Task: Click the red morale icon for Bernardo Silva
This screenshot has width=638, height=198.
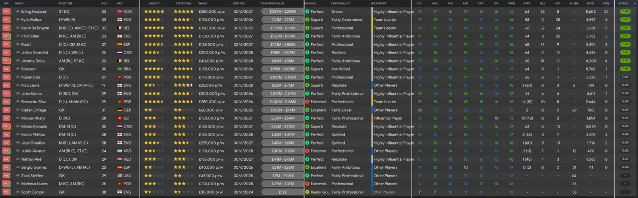Action: 307,102
